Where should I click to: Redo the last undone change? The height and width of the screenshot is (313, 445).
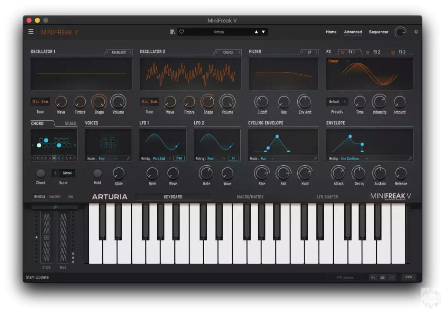[x=392, y=277]
